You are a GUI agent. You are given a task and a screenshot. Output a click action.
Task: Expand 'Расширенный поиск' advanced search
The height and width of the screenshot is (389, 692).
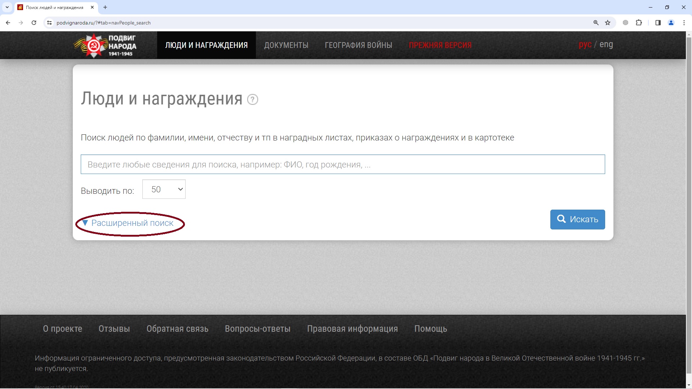point(132,223)
